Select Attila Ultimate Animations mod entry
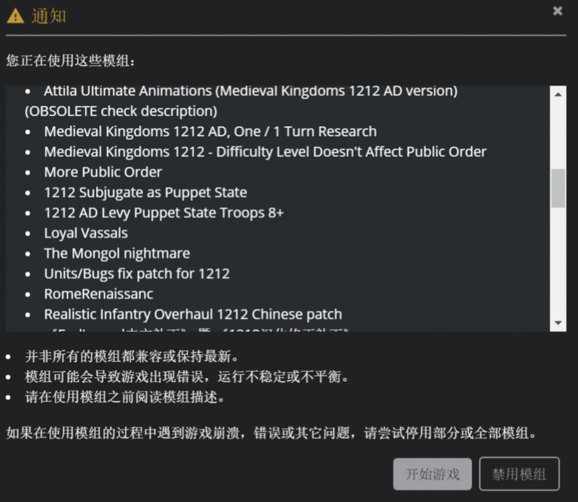 [241, 101]
